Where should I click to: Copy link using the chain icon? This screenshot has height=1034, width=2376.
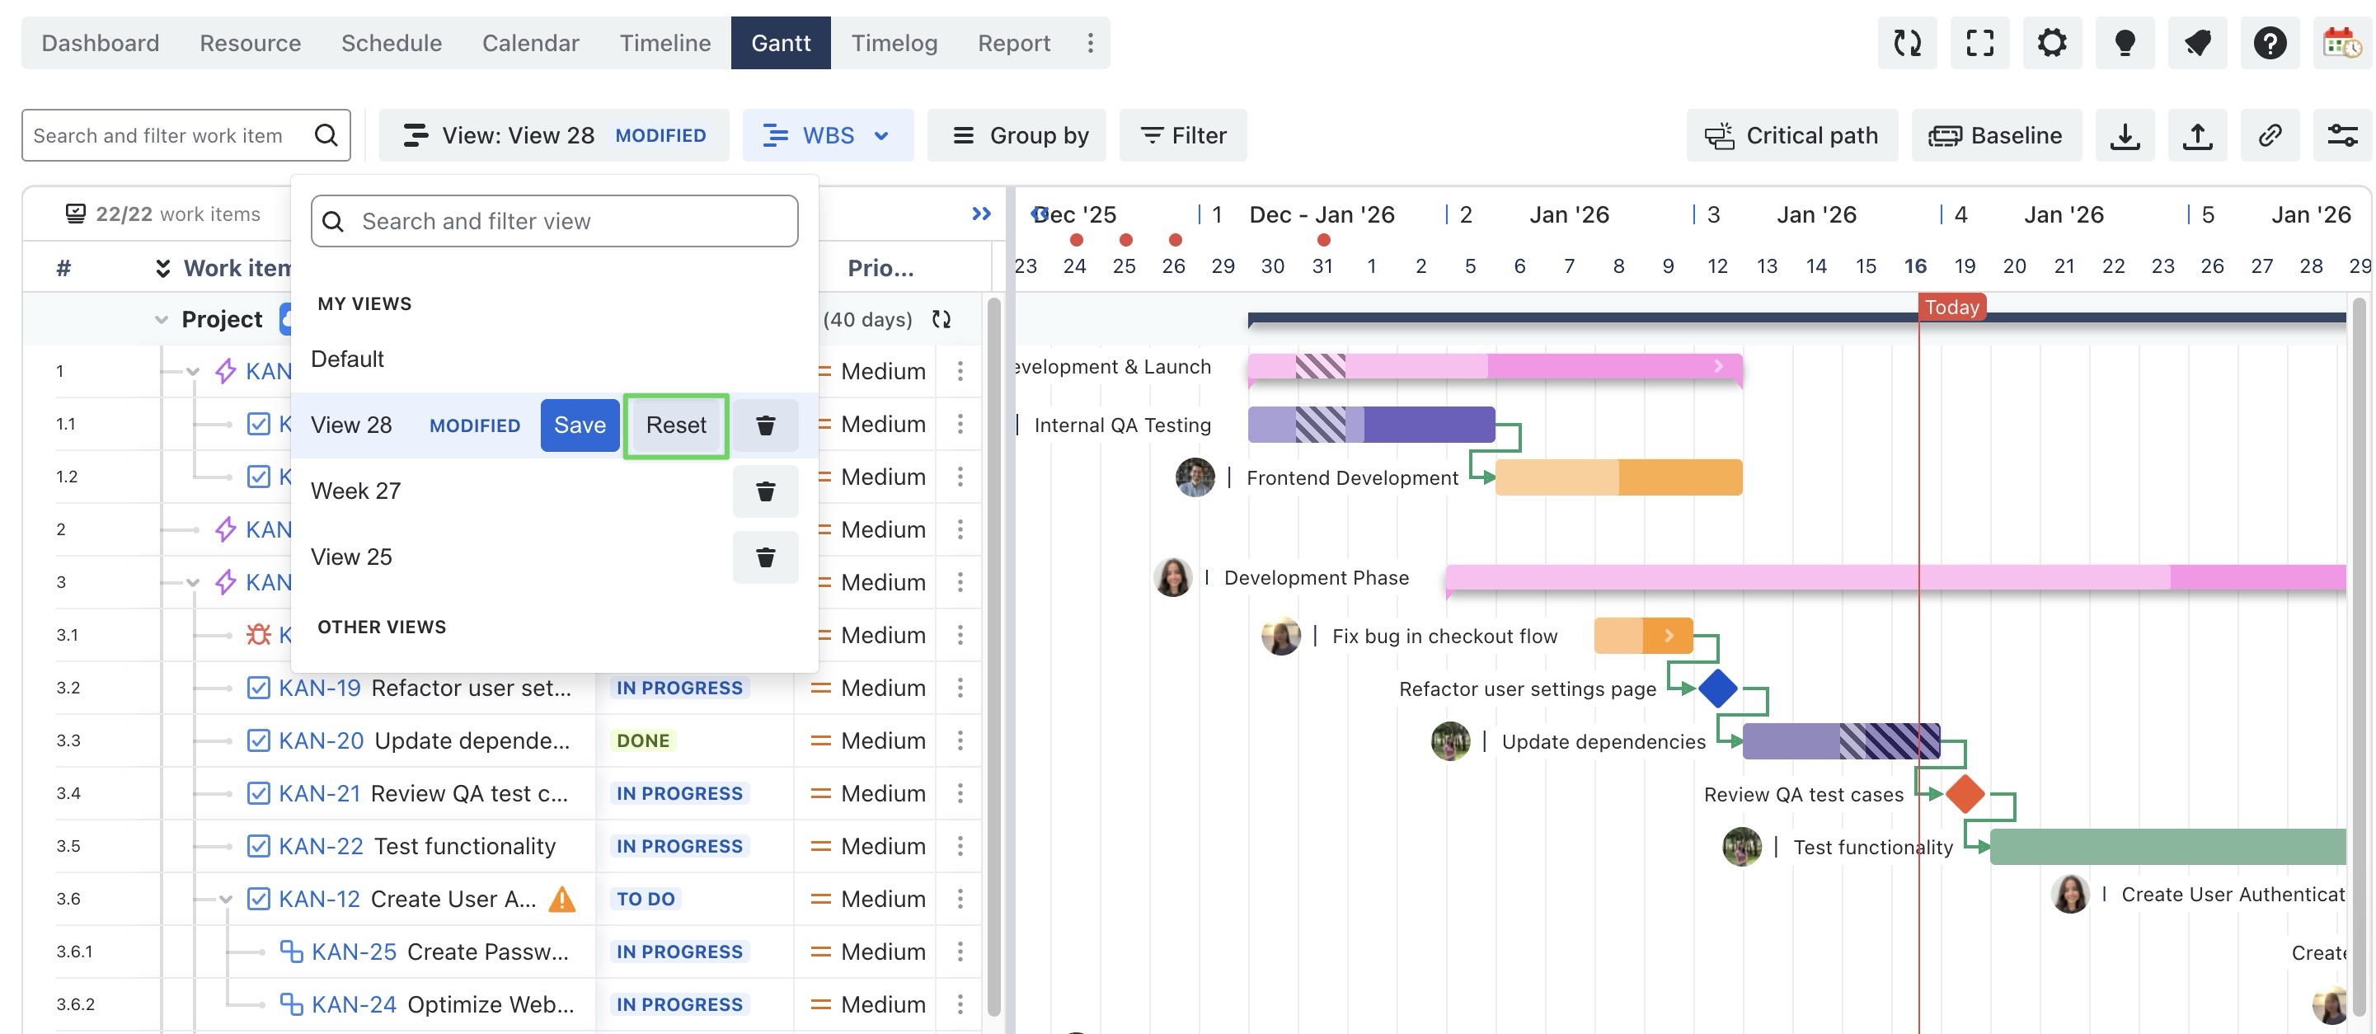[x=2269, y=135]
